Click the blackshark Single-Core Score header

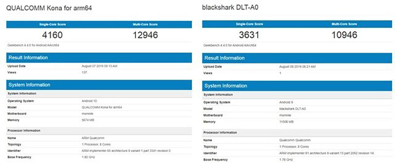[249, 24]
